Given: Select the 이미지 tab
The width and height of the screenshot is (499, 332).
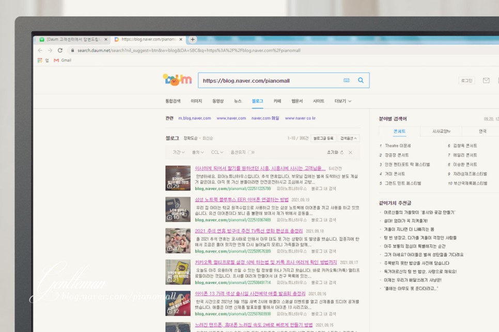Looking at the screenshot, I should click(x=196, y=101).
